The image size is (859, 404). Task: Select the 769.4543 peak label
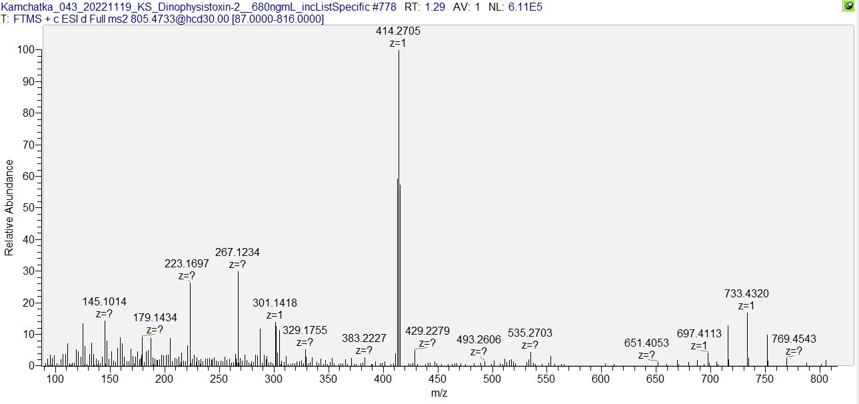click(x=794, y=339)
